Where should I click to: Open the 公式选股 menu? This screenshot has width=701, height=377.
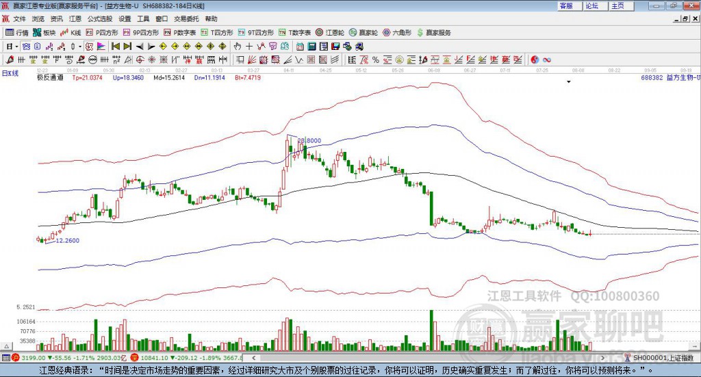(100, 18)
